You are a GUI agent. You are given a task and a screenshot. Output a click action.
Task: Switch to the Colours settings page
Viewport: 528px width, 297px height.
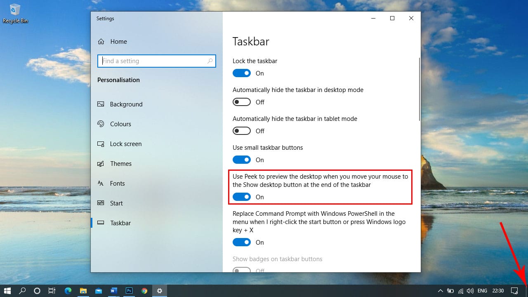(120, 124)
